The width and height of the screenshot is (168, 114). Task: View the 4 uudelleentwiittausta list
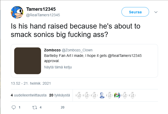28,95
